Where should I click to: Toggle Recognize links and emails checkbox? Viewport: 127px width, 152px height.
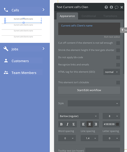pyautogui.click(x=118, y=65)
